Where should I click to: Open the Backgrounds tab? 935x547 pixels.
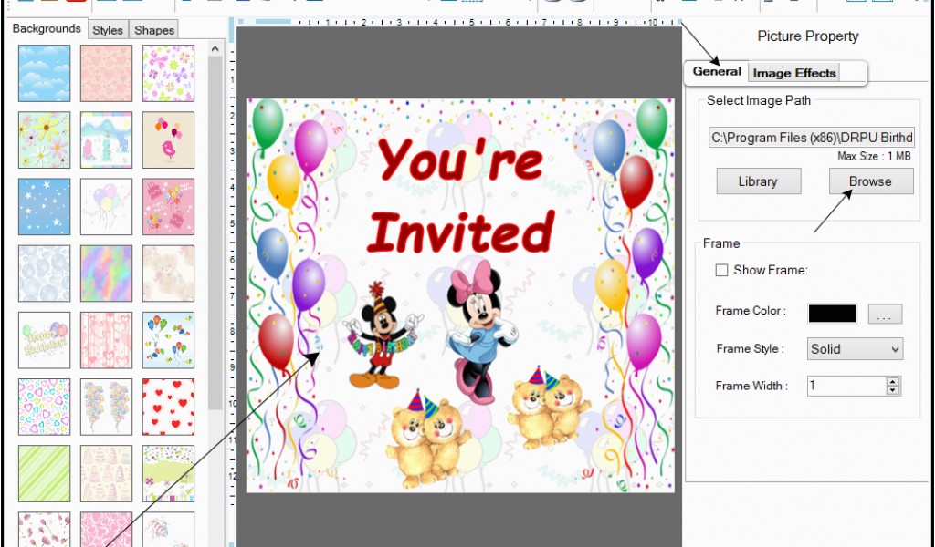(x=47, y=28)
